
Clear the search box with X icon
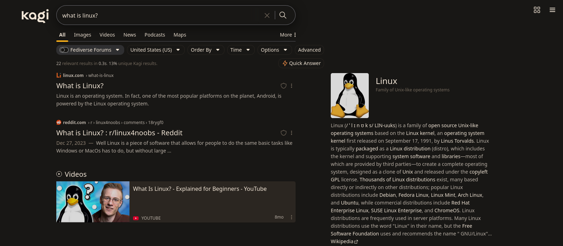[x=267, y=15]
